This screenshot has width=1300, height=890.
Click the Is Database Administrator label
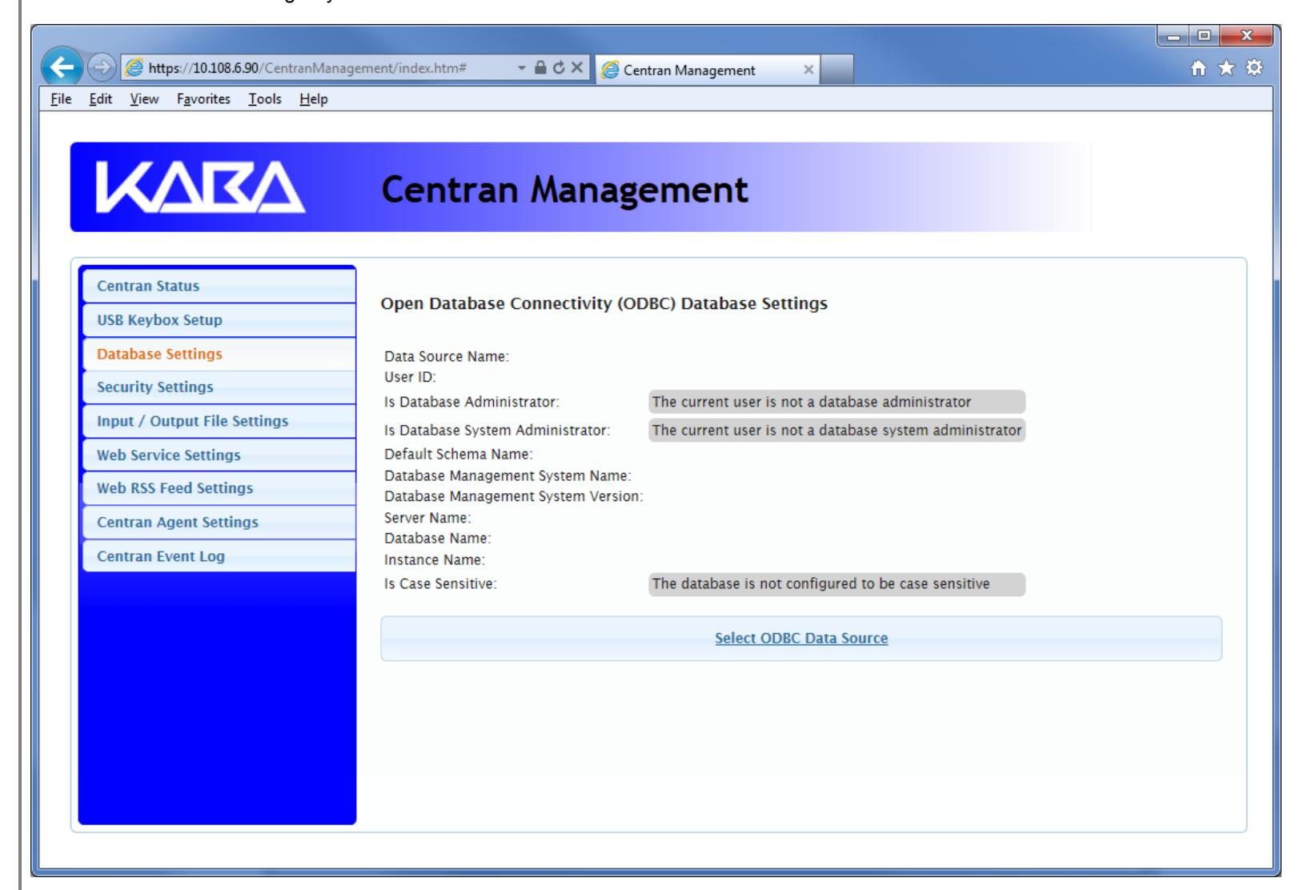click(x=471, y=403)
